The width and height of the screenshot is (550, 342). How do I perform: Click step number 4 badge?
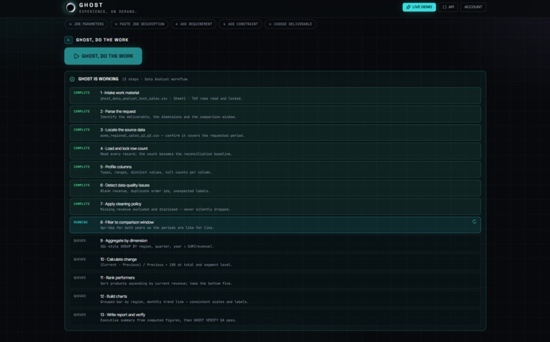pyautogui.click(x=68, y=40)
